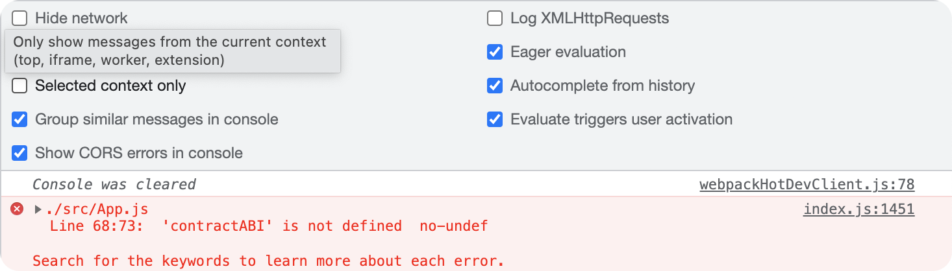Enable Log XMLHttpRequests checkbox

(x=495, y=18)
